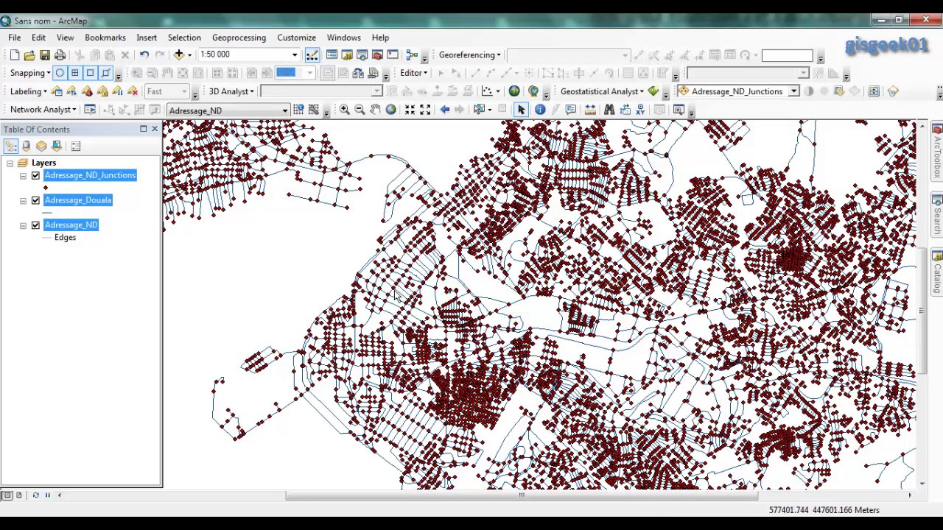Collapse the Layers data frame group
943x530 pixels.
point(10,163)
